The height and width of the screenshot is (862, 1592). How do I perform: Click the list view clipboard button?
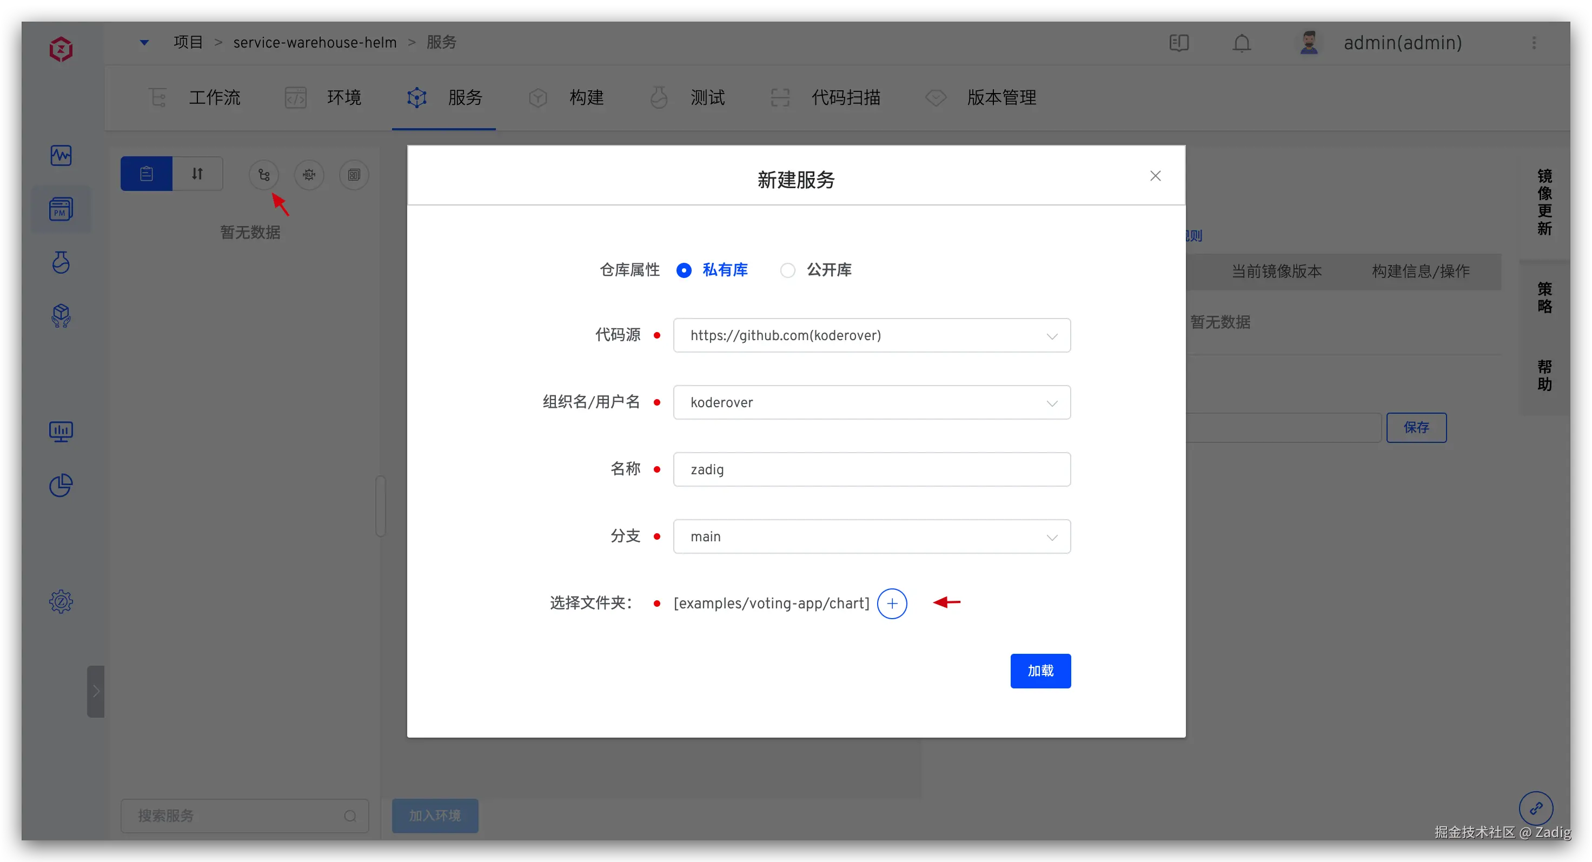146,174
